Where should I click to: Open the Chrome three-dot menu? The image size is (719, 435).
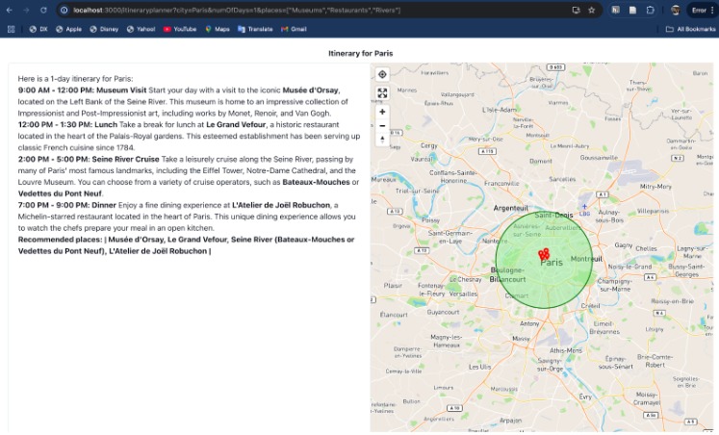pos(711,10)
